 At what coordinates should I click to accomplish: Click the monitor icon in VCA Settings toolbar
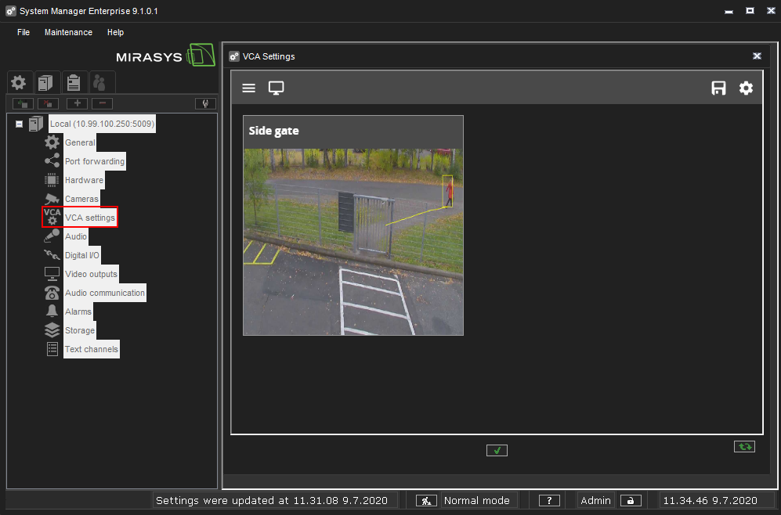276,88
